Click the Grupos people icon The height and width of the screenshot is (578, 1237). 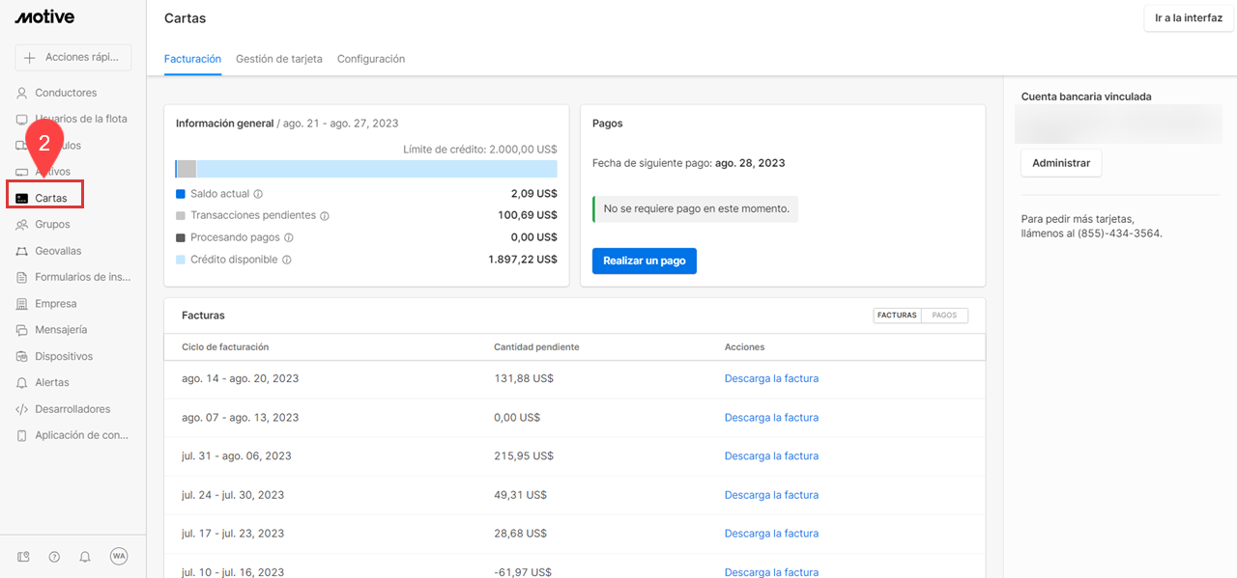[x=22, y=225]
